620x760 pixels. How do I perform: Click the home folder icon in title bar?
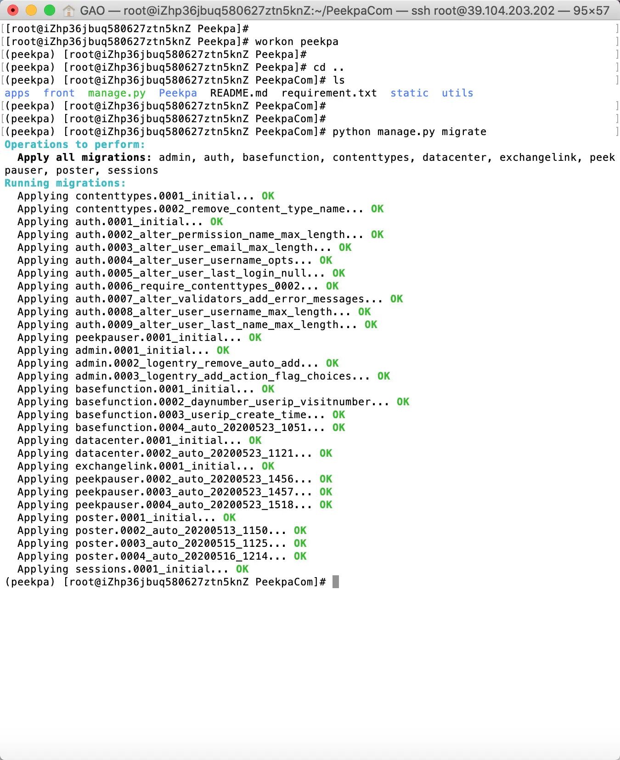tap(69, 10)
